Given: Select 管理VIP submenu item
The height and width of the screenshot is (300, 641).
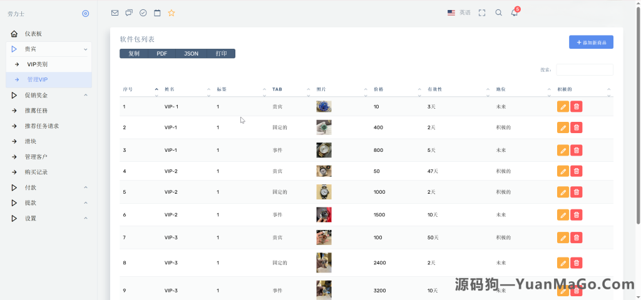Looking at the screenshot, I should (x=49, y=79).
